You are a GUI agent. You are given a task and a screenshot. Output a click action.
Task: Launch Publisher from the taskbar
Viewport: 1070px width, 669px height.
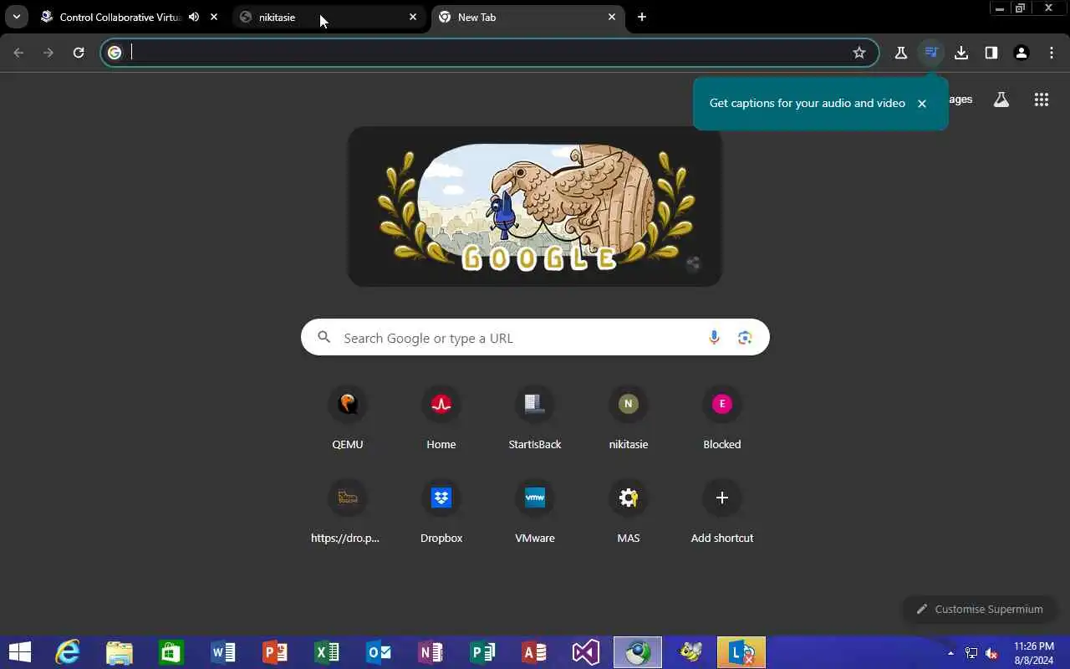click(x=481, y=652)
